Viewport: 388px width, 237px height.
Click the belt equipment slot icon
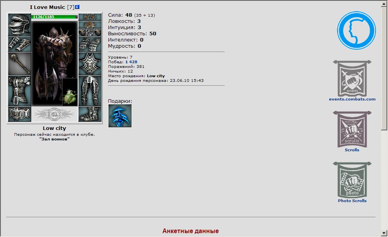tap(19, 114)
